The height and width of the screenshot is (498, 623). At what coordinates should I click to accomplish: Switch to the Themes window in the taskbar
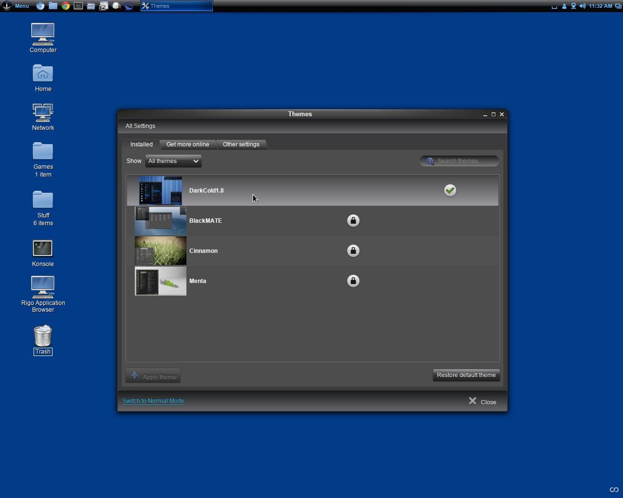(x=177, y=6)
